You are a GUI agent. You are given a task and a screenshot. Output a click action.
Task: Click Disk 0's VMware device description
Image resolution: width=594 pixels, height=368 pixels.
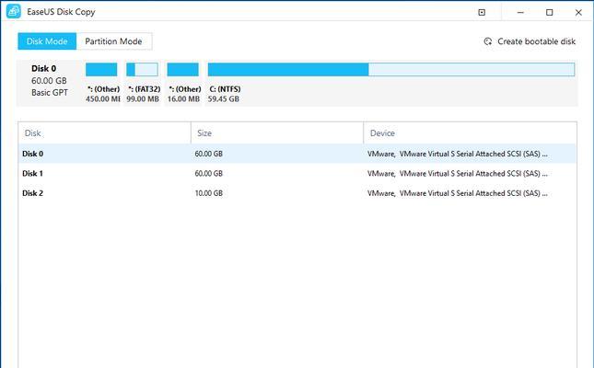click(x=458, y=154)
